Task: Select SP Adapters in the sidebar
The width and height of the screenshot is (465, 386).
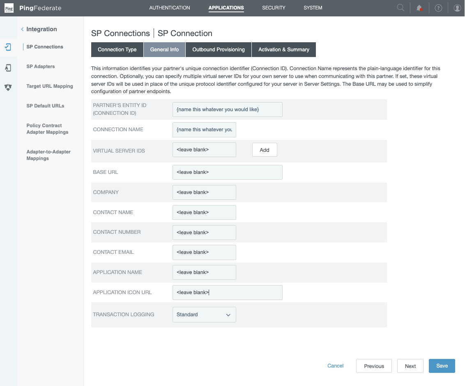Action: (x=41, y=66)
